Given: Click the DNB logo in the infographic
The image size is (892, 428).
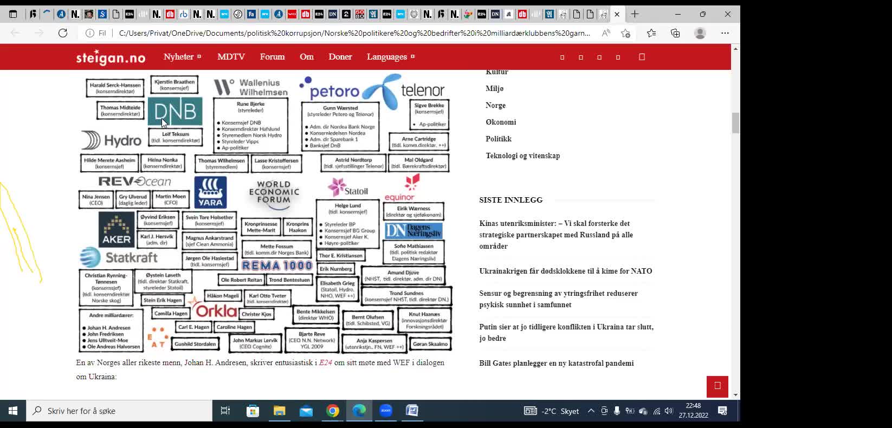Looking at the screenshot, I should 175,111.
